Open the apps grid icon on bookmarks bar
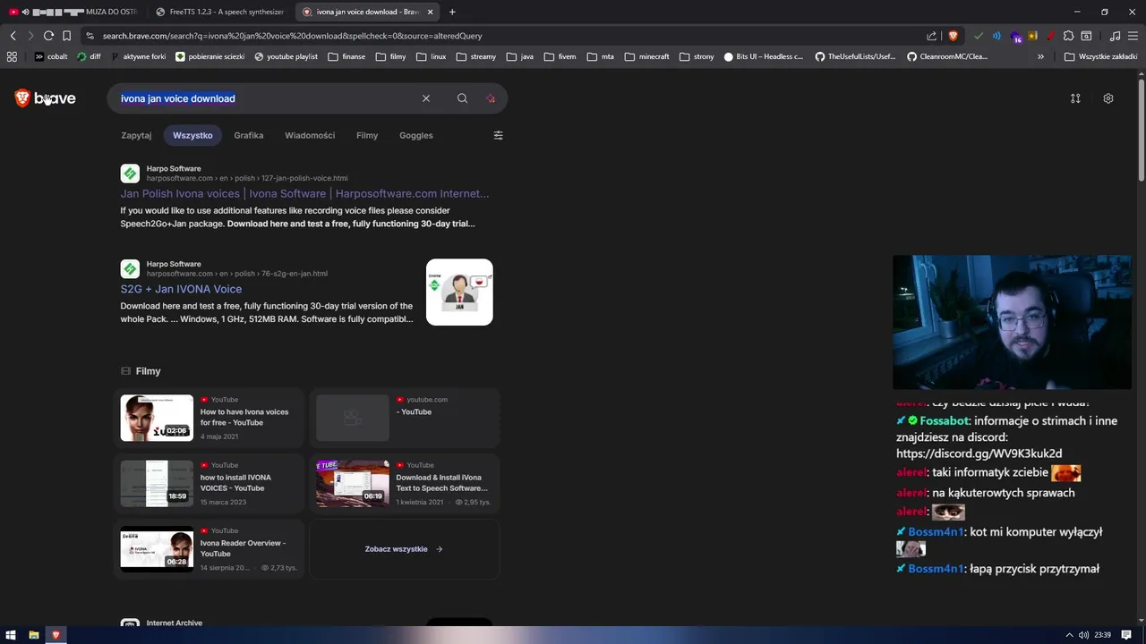1146x644 pixels. click(12, 56)
